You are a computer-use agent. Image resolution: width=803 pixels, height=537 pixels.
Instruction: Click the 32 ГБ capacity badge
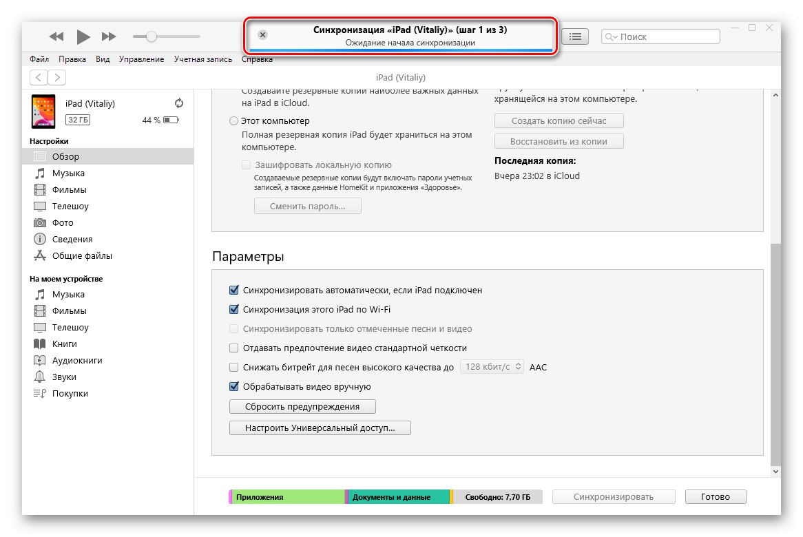[78, 120]
